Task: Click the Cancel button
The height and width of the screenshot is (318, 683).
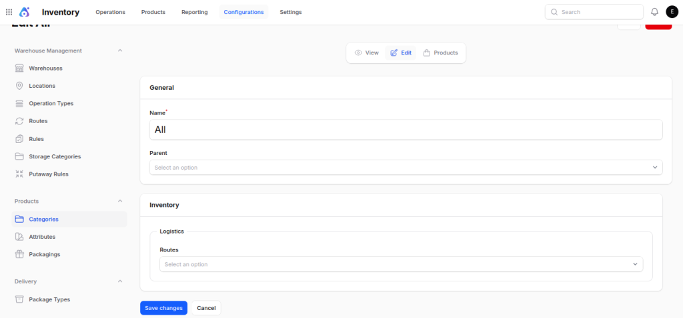Action: point(207,308)
